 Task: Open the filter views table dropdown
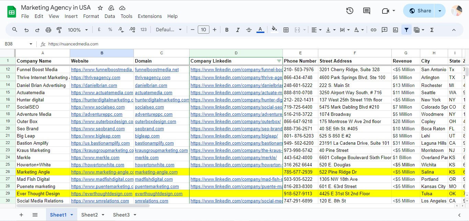point(419,30)
